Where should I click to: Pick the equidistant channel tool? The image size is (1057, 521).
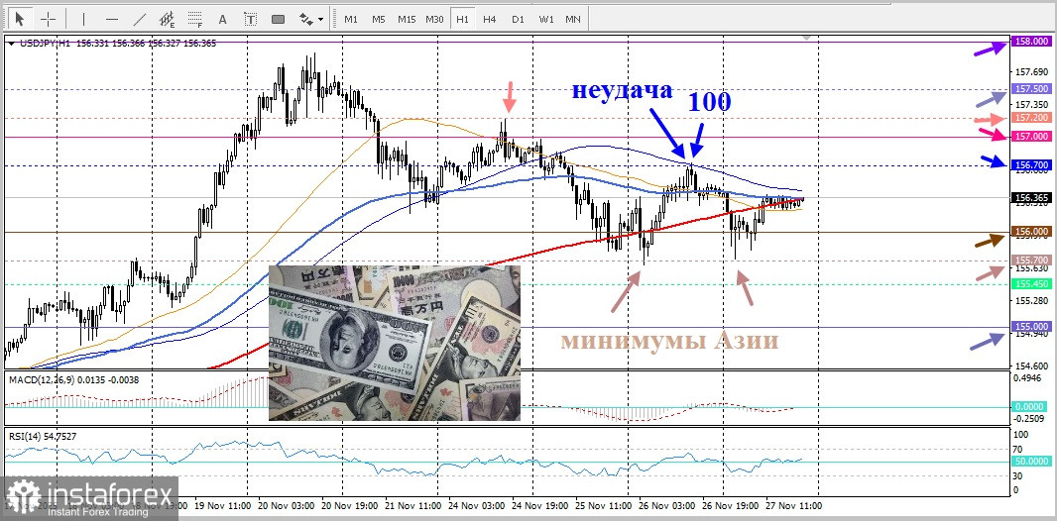coord(168,19)
